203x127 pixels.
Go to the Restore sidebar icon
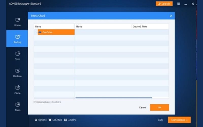(18, 71)
